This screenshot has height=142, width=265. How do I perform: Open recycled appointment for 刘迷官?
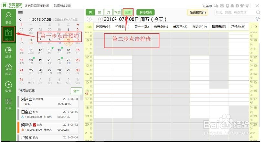tap(48, 101)
